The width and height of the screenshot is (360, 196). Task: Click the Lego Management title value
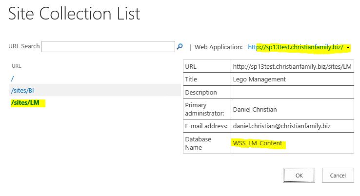tap(259, 79)
